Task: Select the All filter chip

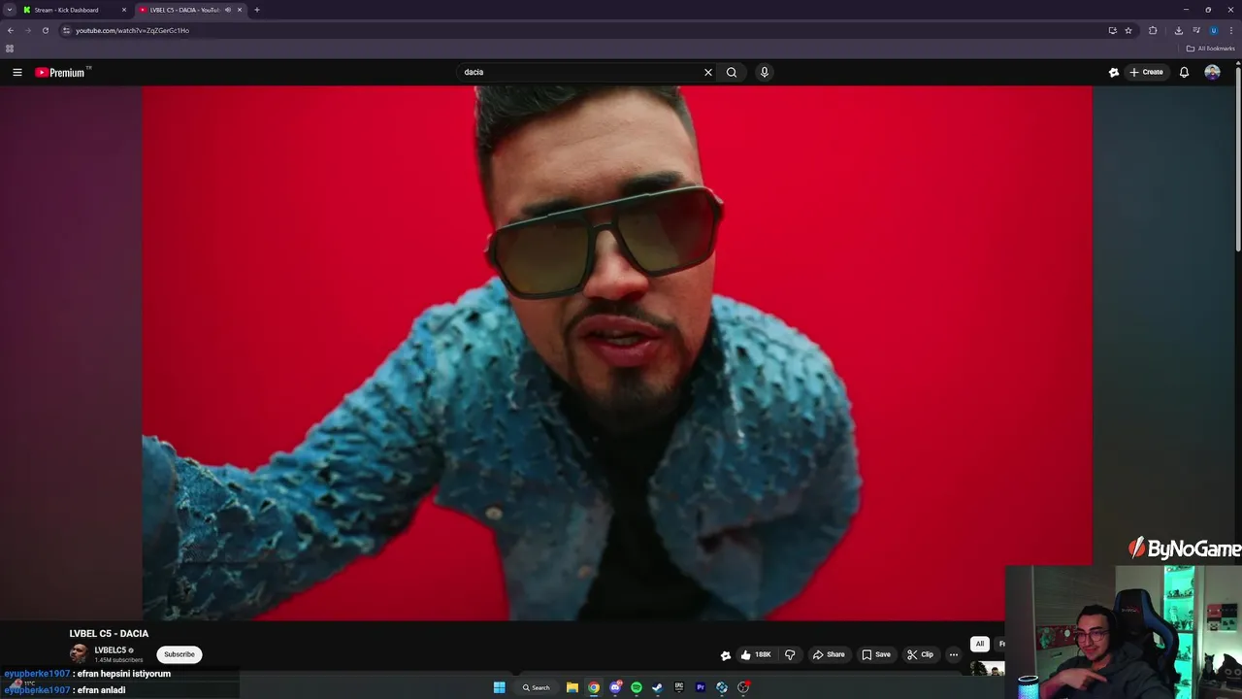Action: pos(980,644)
